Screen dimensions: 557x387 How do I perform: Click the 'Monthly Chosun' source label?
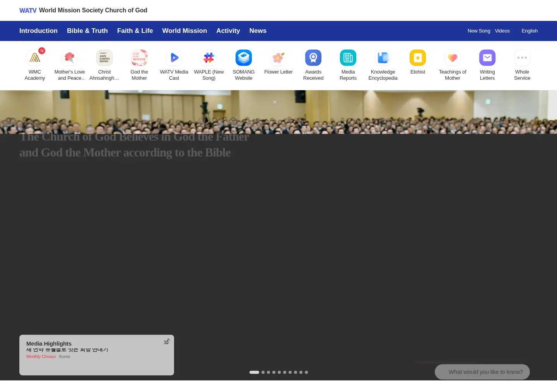pos(41,357)
